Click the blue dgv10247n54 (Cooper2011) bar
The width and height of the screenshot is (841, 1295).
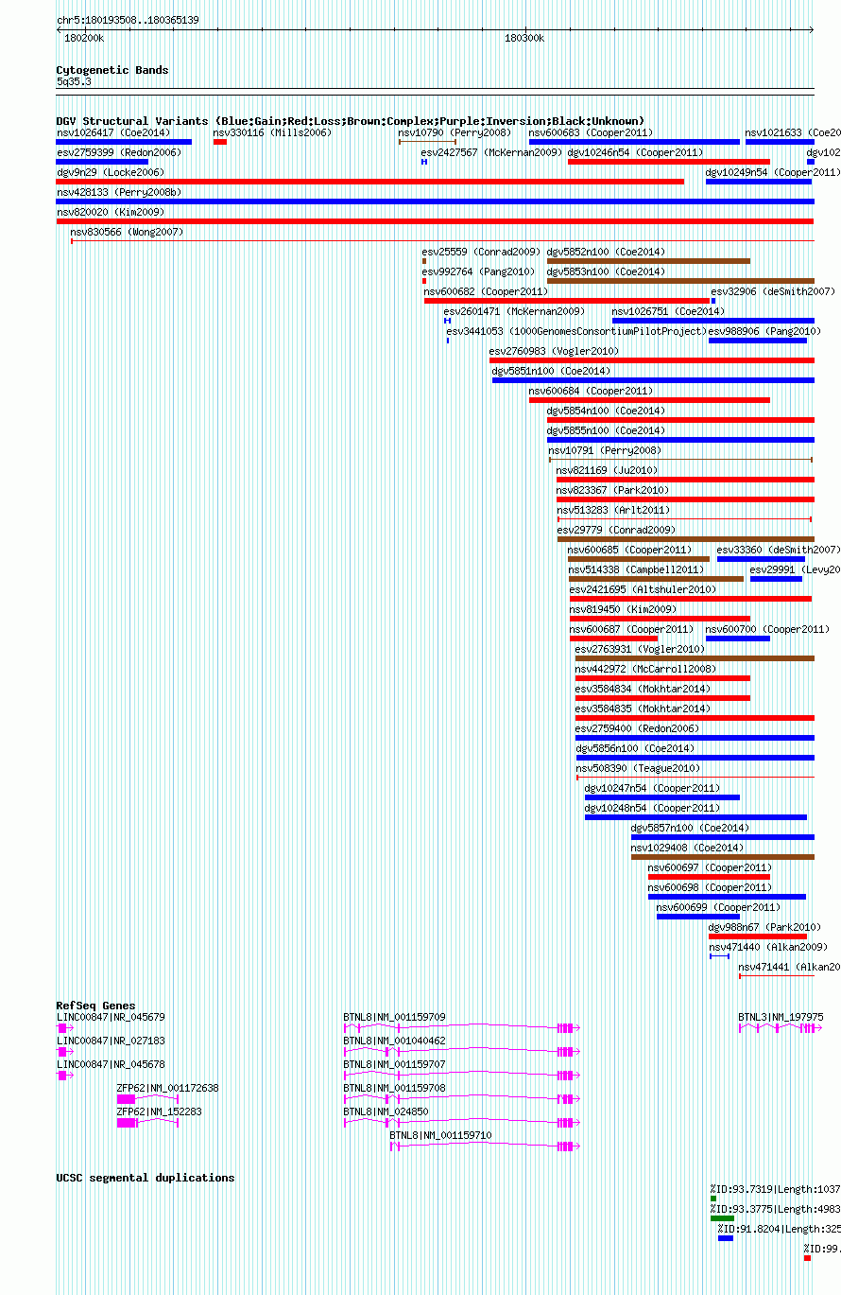point(662,797)
